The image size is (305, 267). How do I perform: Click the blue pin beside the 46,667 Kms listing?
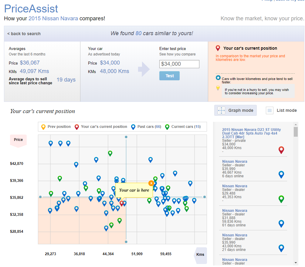[281, 174]
